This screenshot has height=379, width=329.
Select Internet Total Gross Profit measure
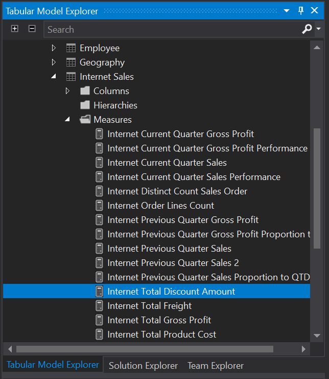coord(159,320)
